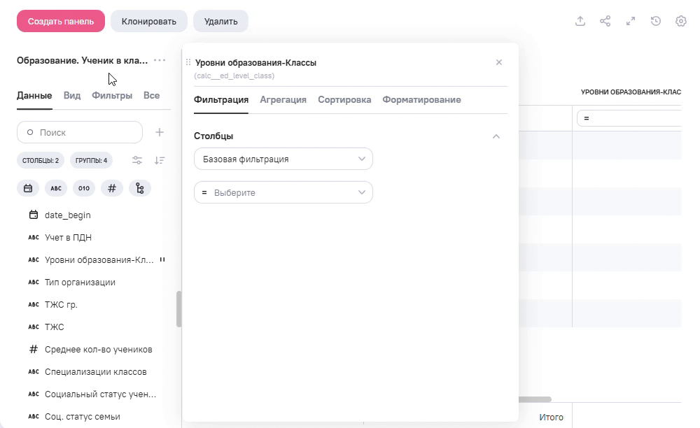Viewport: 700px width, 428px height.
Task: Click the horizontal table scrollbar
Action: point(534,399)
